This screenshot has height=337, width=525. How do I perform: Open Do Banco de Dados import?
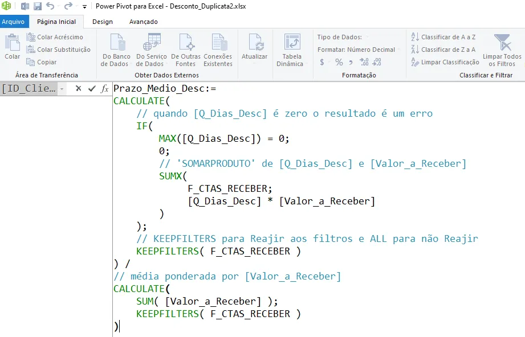[x=116, y=50]
